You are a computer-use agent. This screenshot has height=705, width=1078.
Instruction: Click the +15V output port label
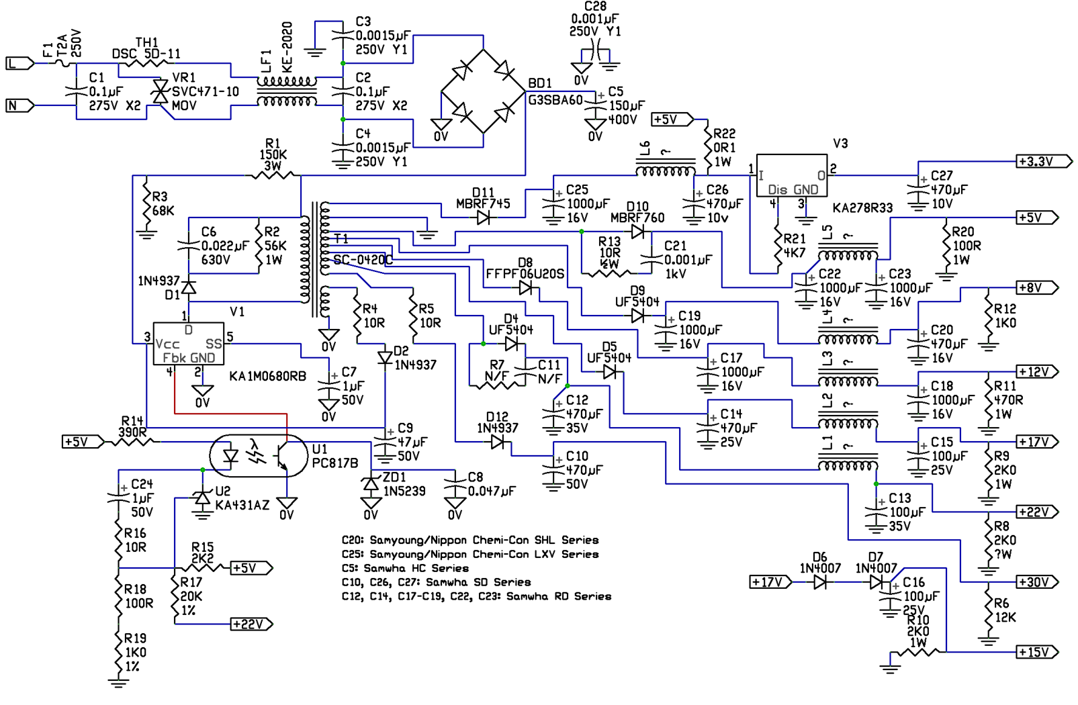(x=1036, y=652)
